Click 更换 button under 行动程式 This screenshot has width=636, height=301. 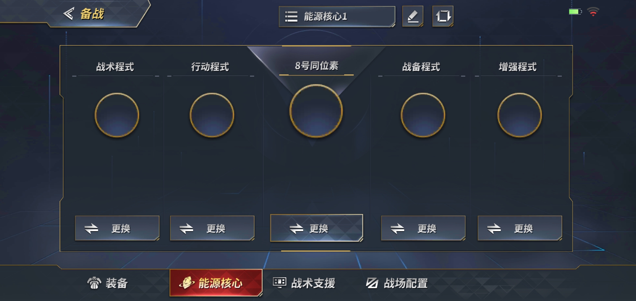pyautogui.click(x=212, y=228)
